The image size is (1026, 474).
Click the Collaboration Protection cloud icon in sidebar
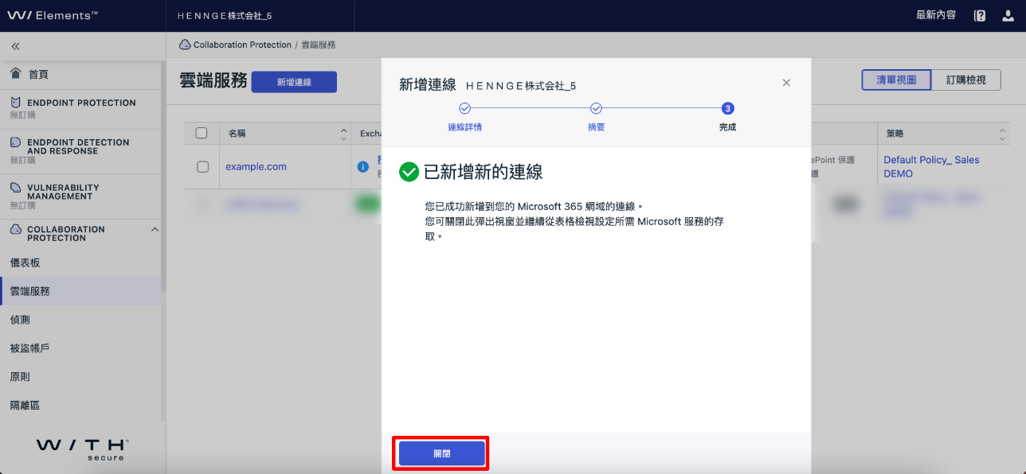16,230
